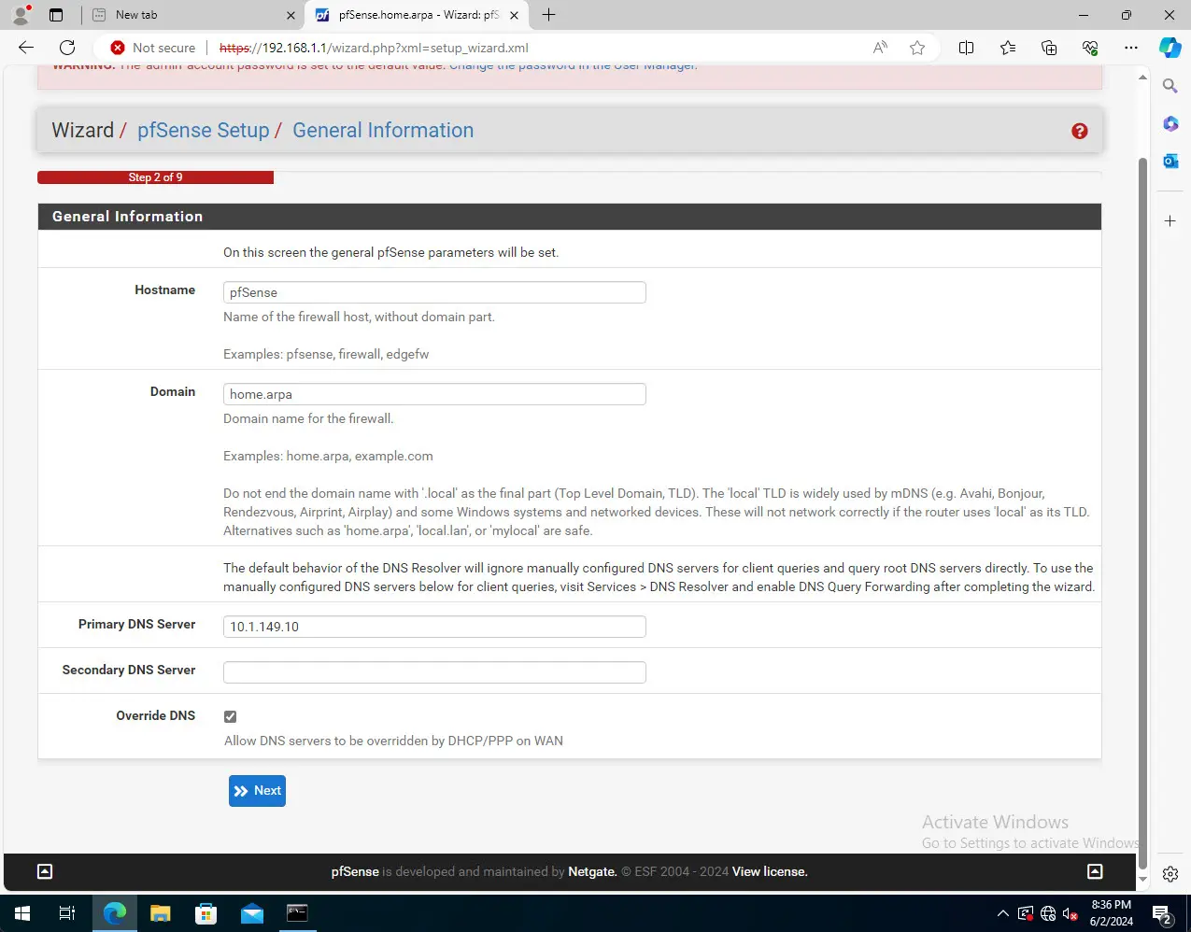Click the browser address bar URL
This screenshot has width=1191, height=932.
(x=374, y=48)
